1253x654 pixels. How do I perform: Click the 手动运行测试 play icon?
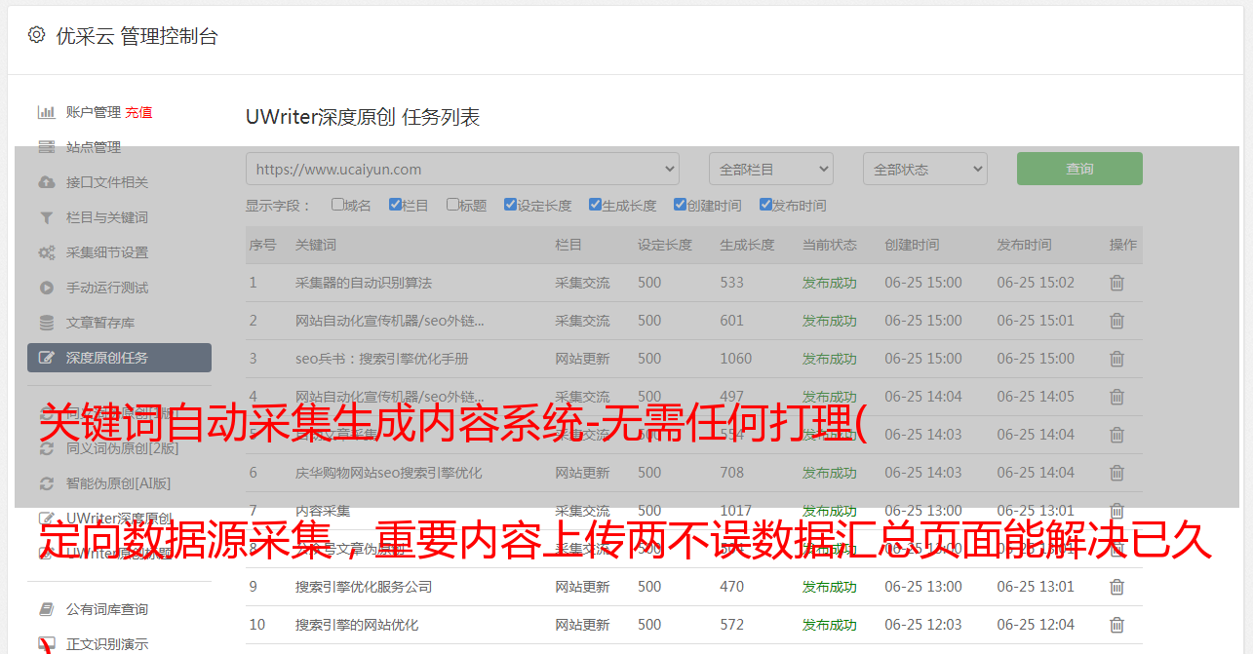point(46,288)
